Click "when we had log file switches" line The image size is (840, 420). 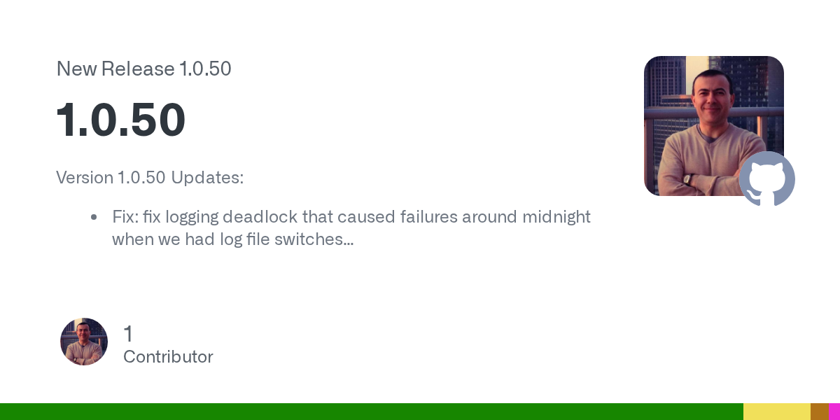[227, 239]
